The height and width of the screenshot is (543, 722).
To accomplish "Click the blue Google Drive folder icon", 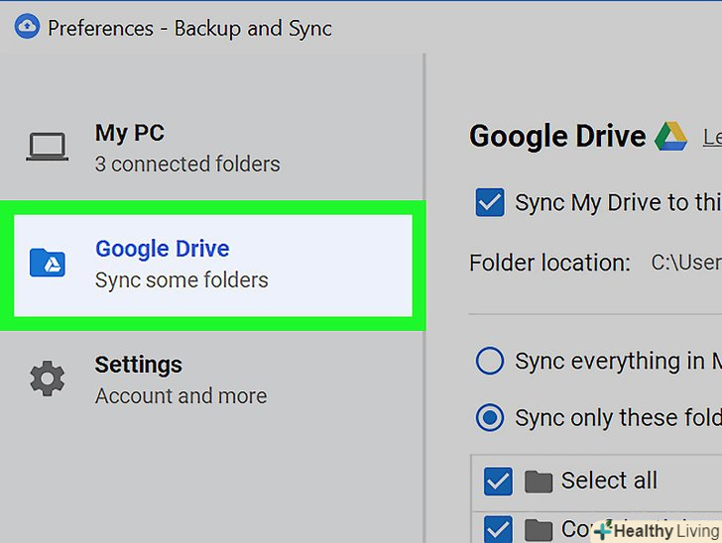I will 47,263.
